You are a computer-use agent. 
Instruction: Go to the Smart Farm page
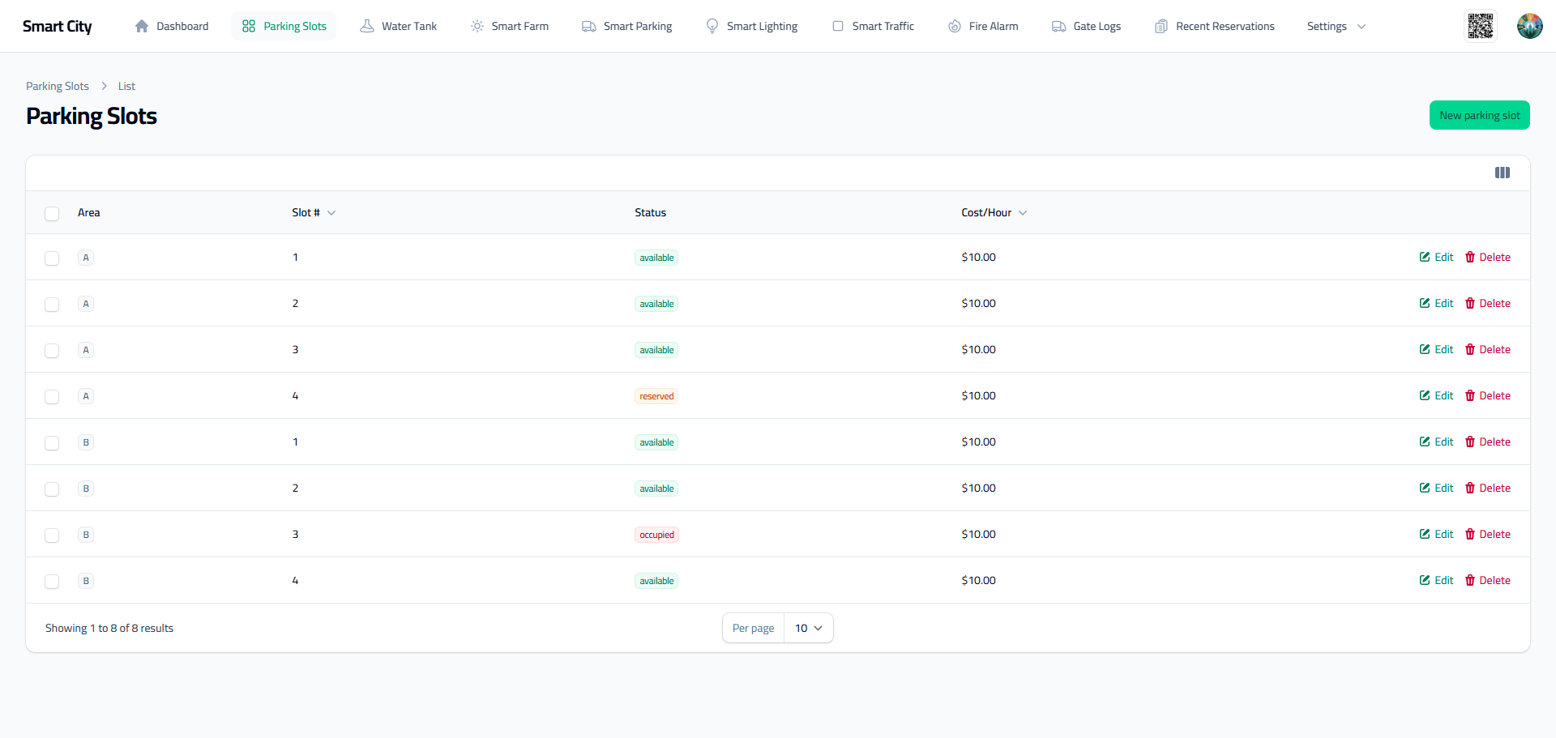point(510,26)
